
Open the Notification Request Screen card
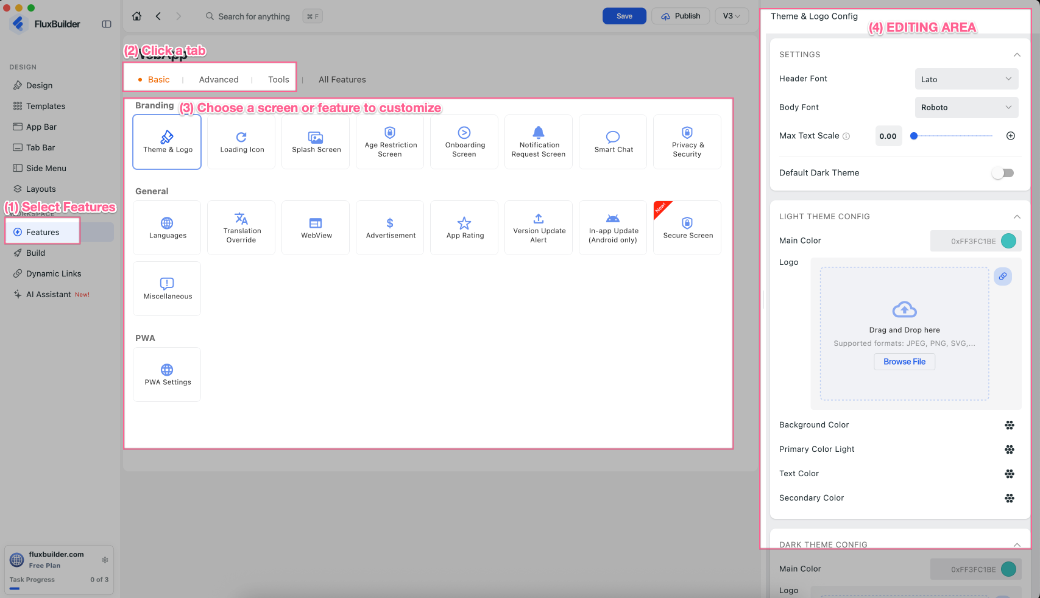[539, 142]
